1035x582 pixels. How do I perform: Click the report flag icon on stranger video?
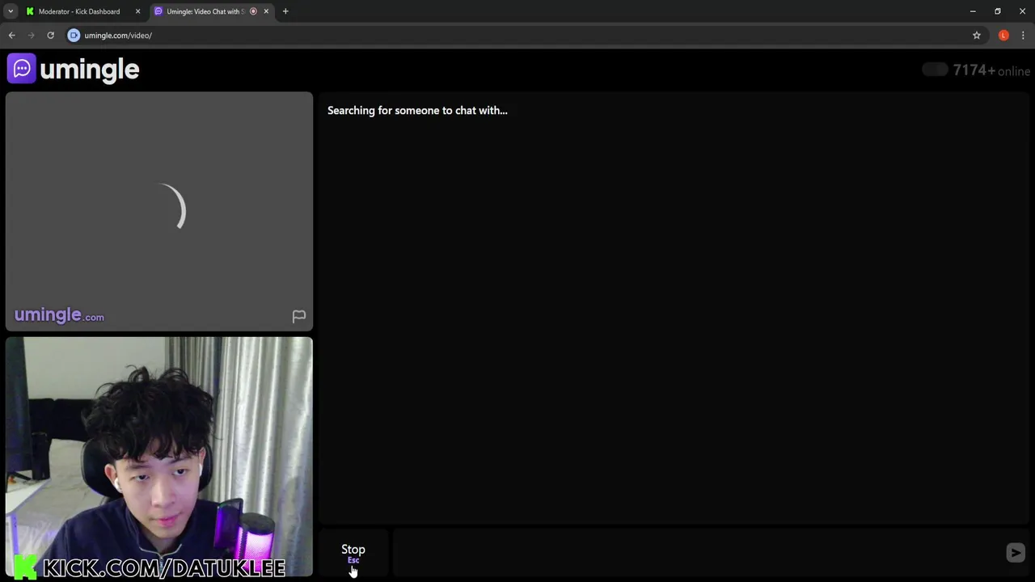pos(298,316)
